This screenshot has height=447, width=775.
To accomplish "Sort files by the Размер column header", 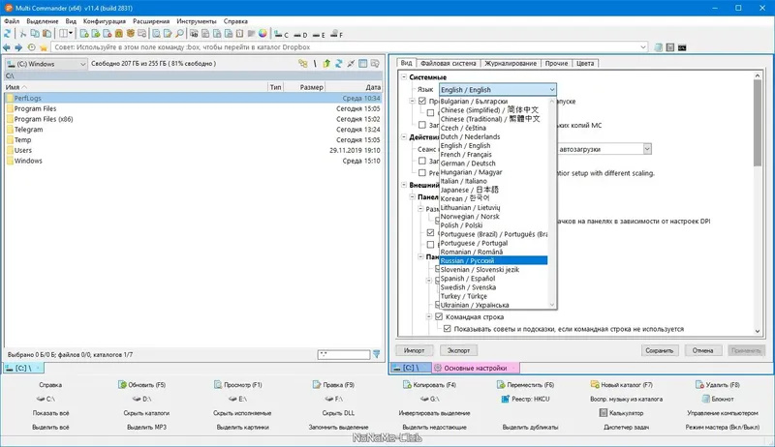I will 305,87.
